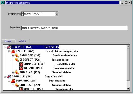Click the DEGR ULEI tree node icon
The image size is (133, 94).
click(x=9, y=76)
